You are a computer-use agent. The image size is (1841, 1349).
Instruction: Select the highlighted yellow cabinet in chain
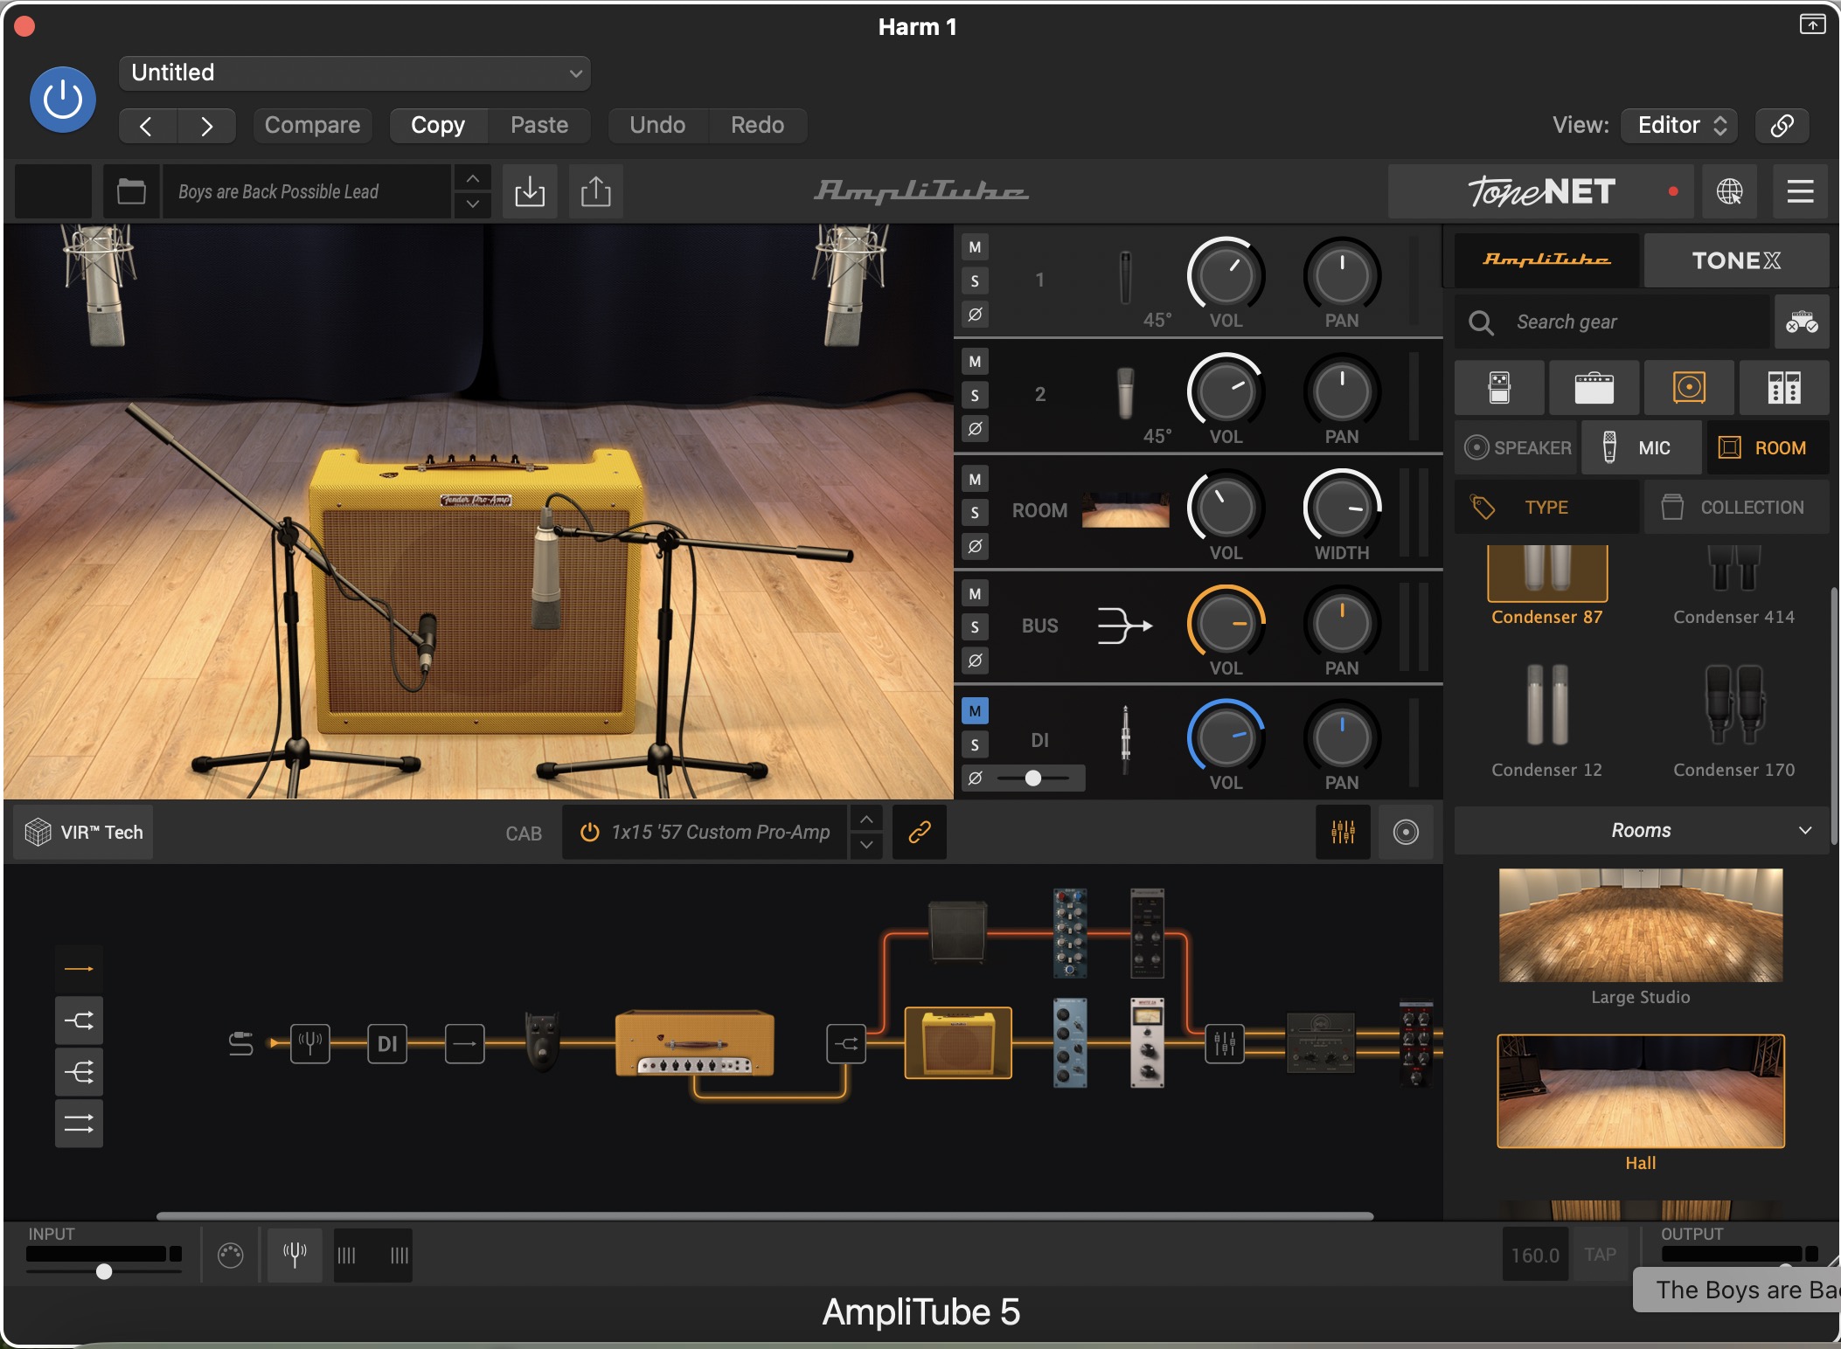[958, 1043]
